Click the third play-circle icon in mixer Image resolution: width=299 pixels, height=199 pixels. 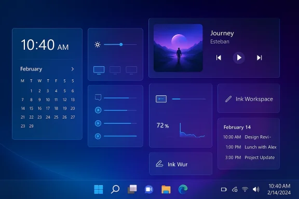(98, 136)
